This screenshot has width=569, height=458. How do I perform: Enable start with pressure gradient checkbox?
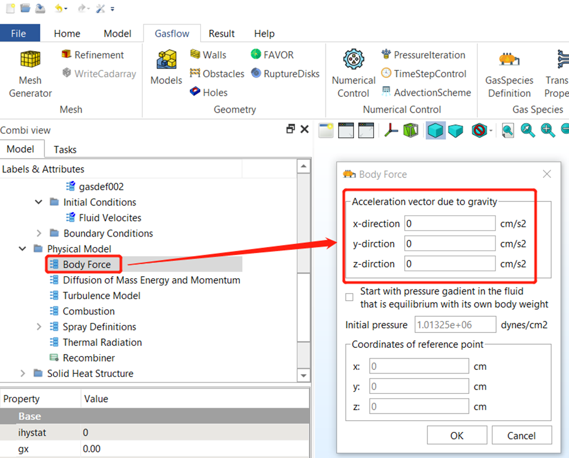349,297
